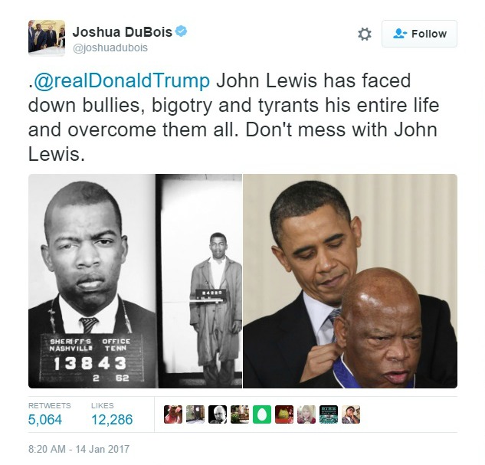Open Joshua DuBois profile picture

[x=47, y=38]
